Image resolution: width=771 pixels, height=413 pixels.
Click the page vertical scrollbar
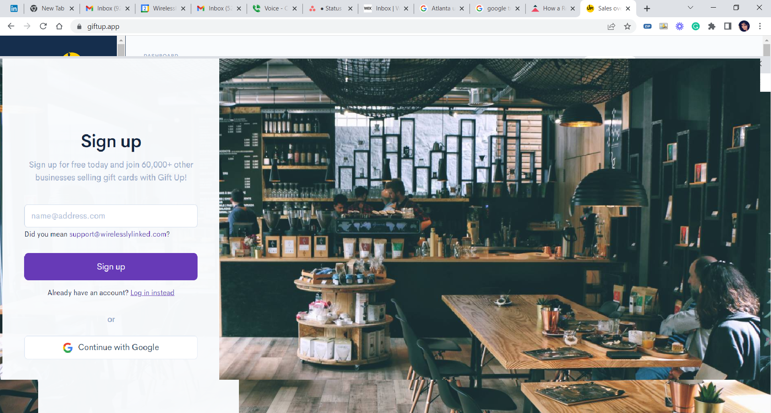(767, 50)
